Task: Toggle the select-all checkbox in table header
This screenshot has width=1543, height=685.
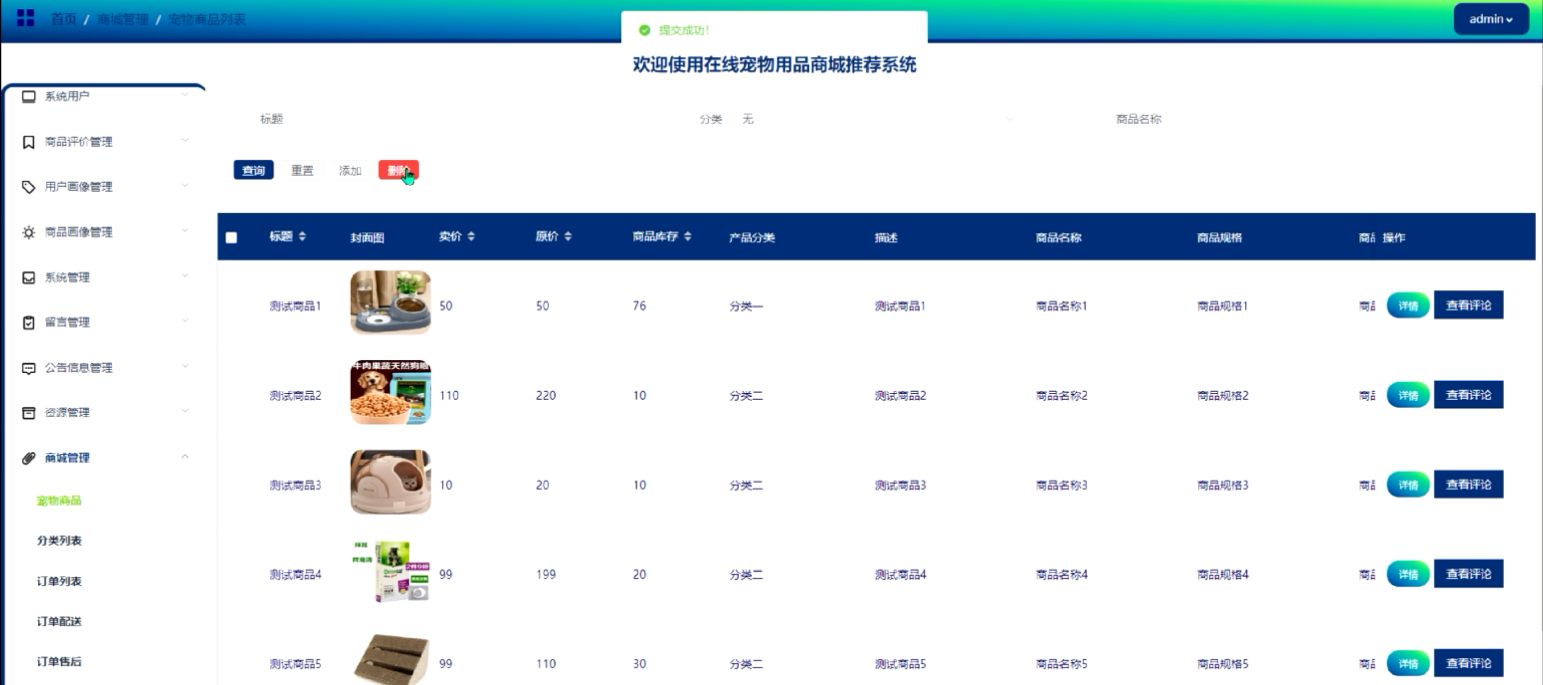Action: [x=231, y=237]
